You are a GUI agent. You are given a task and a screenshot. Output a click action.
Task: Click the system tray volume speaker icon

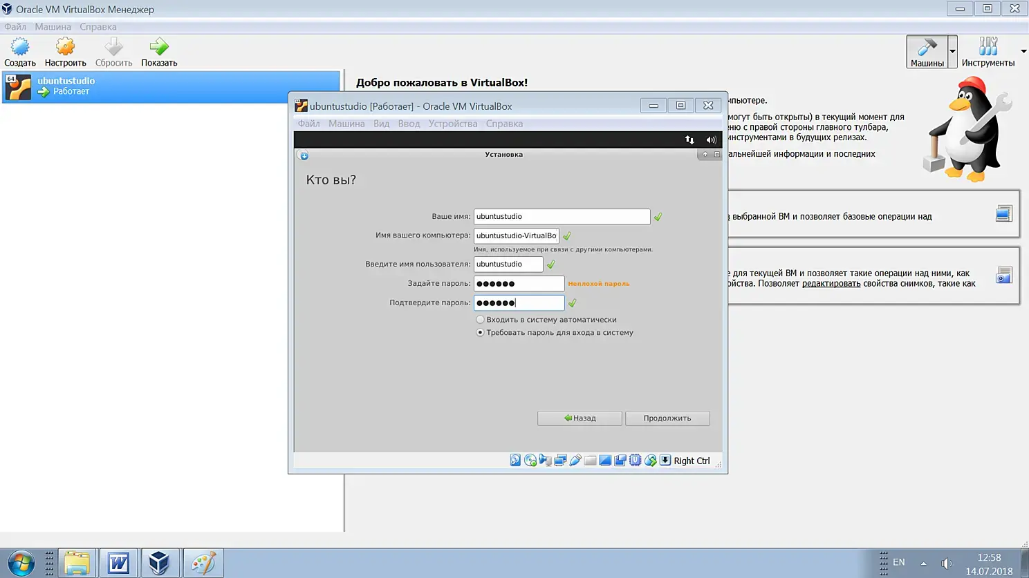click(x=947, y=563)
